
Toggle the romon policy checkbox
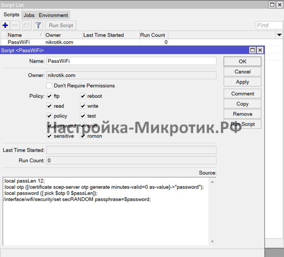click(x=83, y=136)
